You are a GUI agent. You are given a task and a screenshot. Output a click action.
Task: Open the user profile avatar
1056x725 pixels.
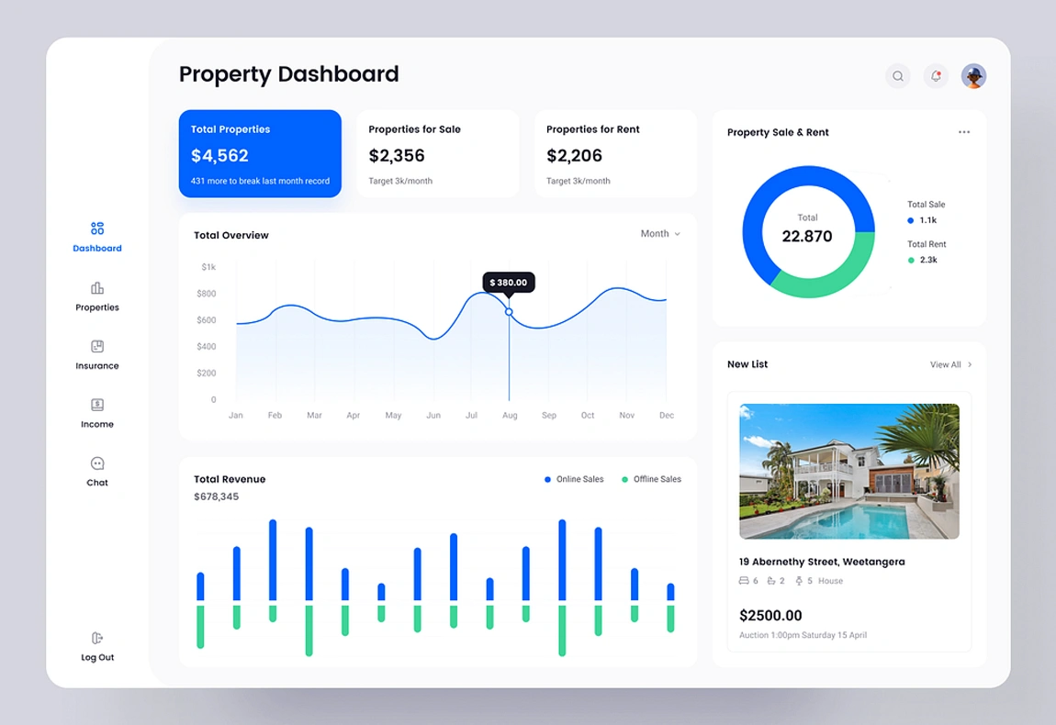(973, 76)
